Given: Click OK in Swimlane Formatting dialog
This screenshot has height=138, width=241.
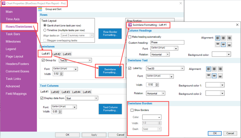Looking at the screenshot, I should click(215, 133).
